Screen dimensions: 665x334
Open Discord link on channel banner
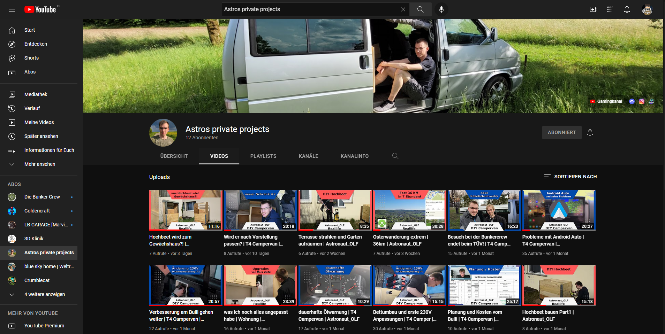tap(632, 101)
